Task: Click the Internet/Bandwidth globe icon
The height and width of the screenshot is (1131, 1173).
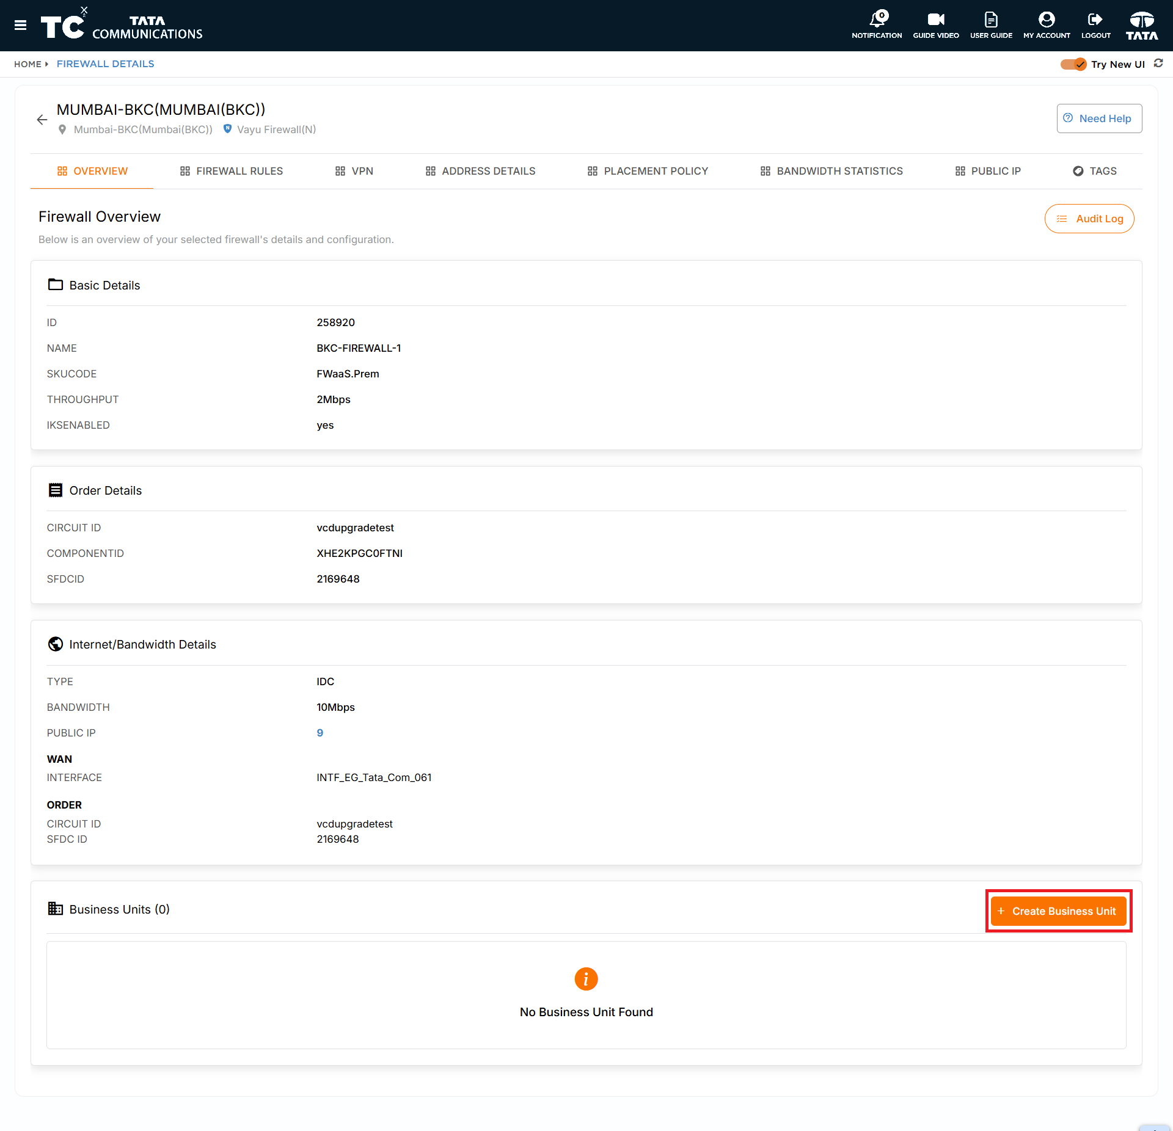Action: tap(56, 644)
